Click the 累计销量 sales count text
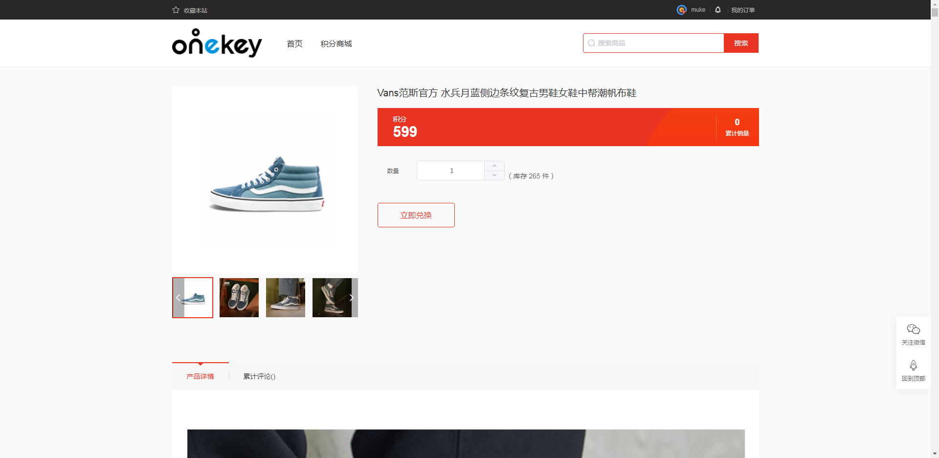Viewport: 939px width, 458px height. tap(737, 133)
